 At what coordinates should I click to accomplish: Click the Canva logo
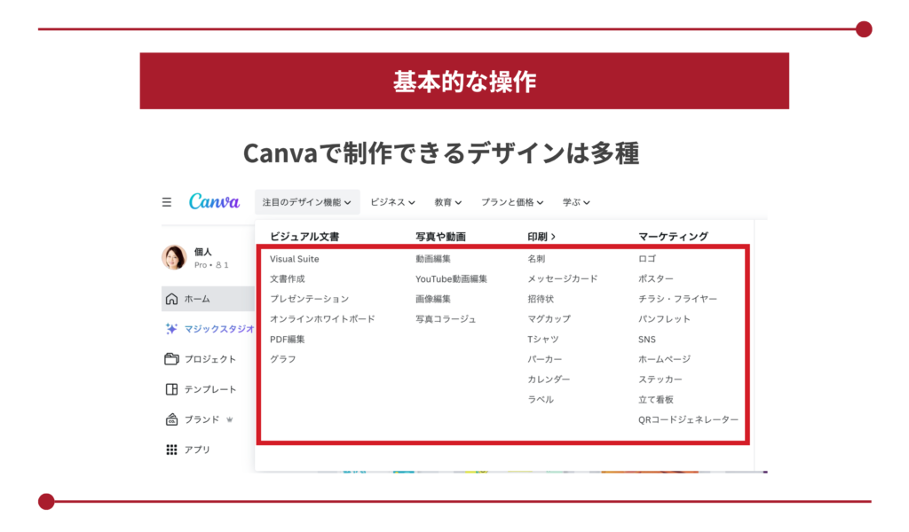click(x=214, y=201)
